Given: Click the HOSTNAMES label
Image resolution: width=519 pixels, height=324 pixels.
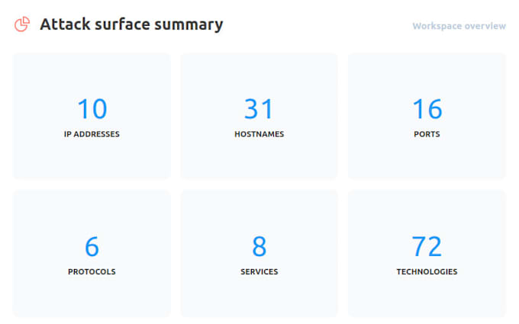Looking at the screenshot, I should [259, 134].
